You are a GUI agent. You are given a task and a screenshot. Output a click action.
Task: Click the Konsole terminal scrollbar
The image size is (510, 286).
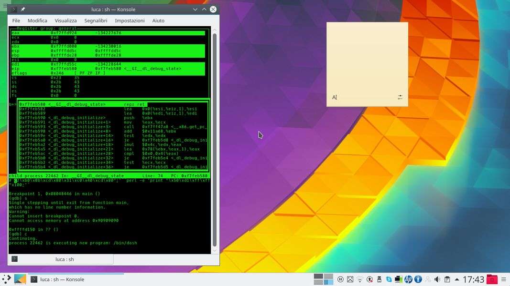click(x=215, y=138)
